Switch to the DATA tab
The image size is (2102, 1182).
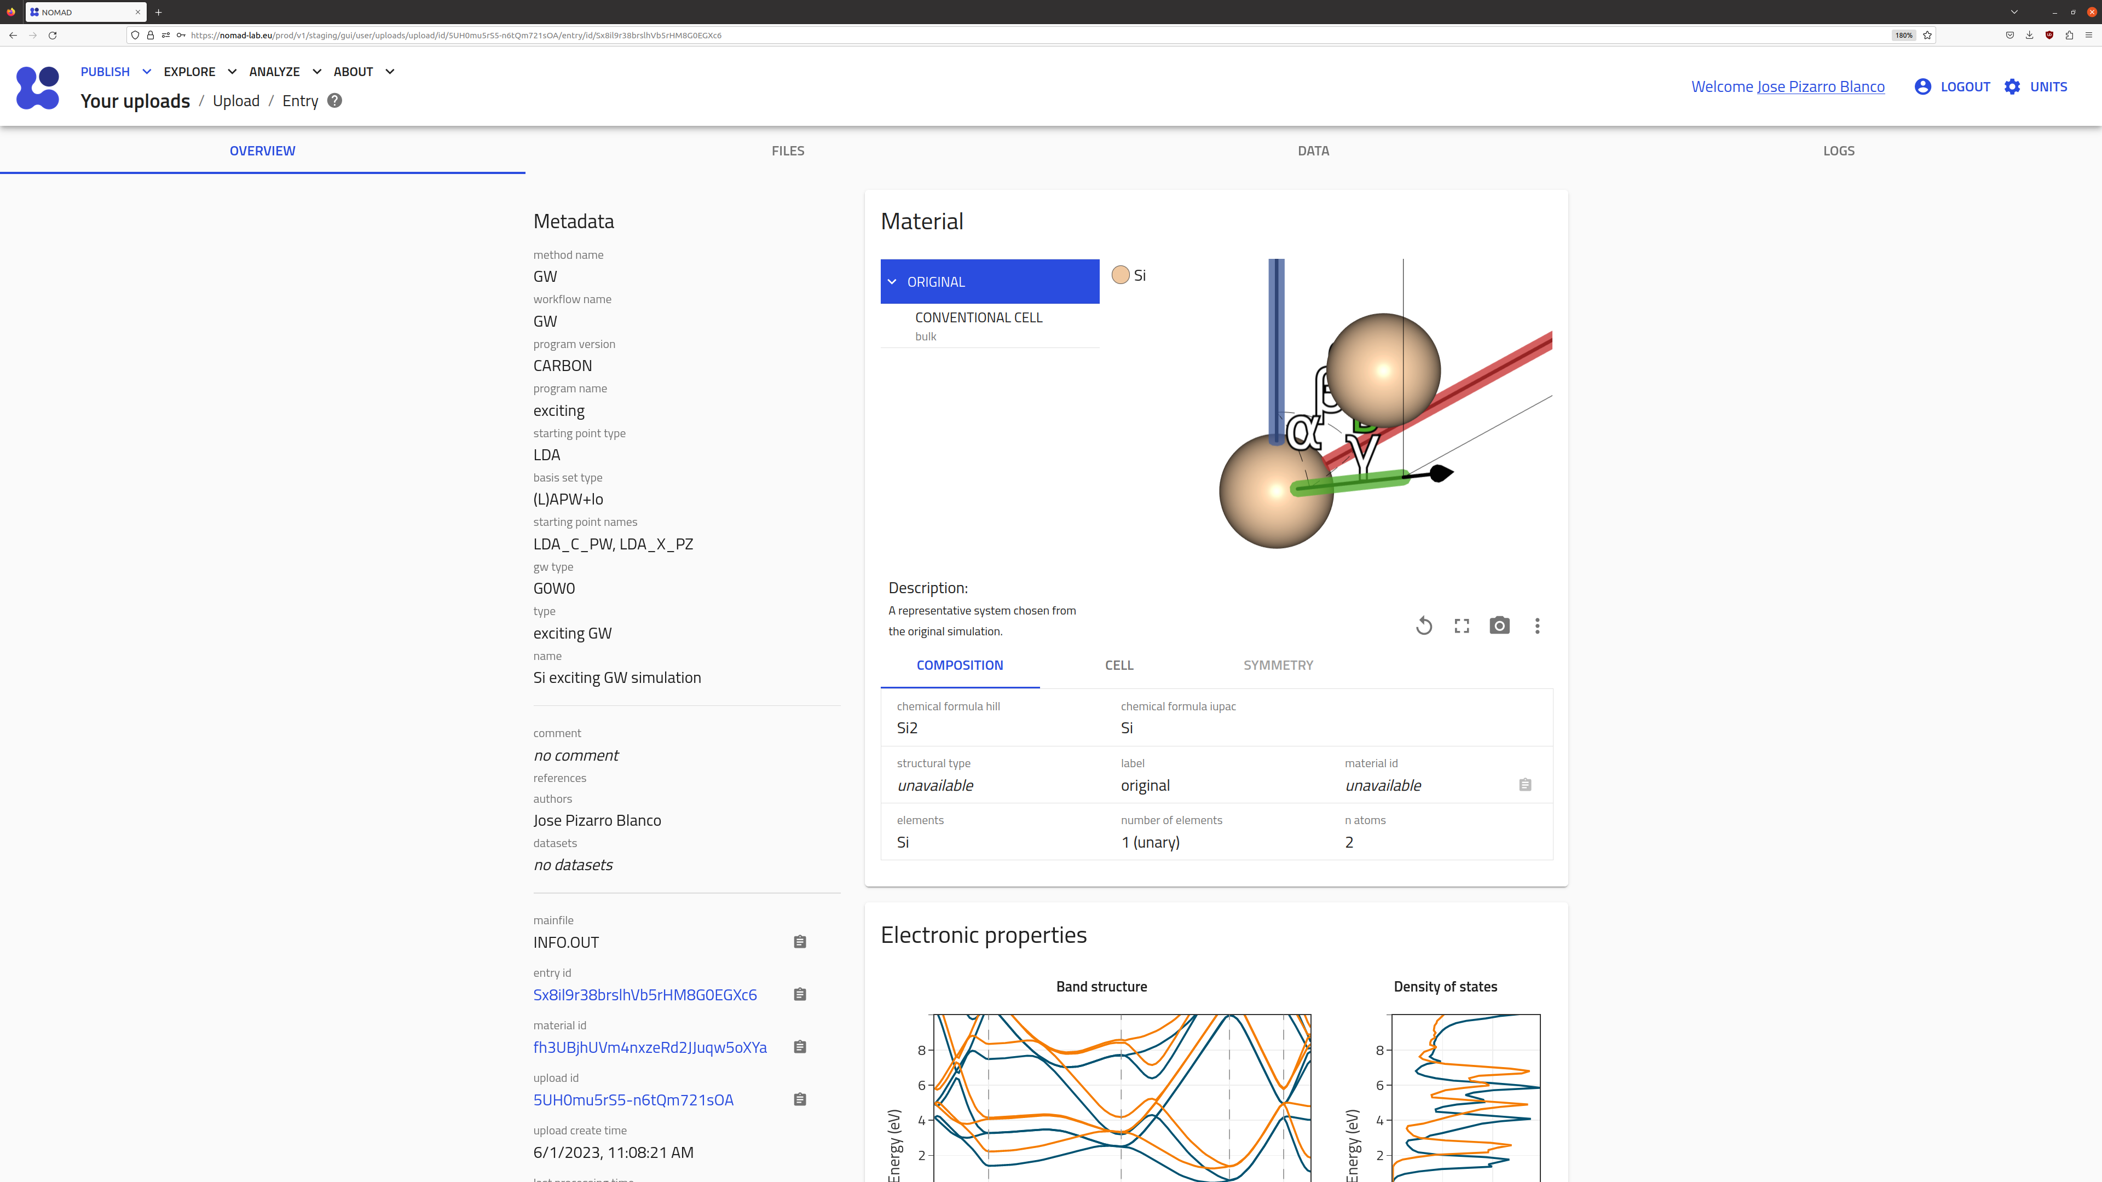[x=1314, y=151]
